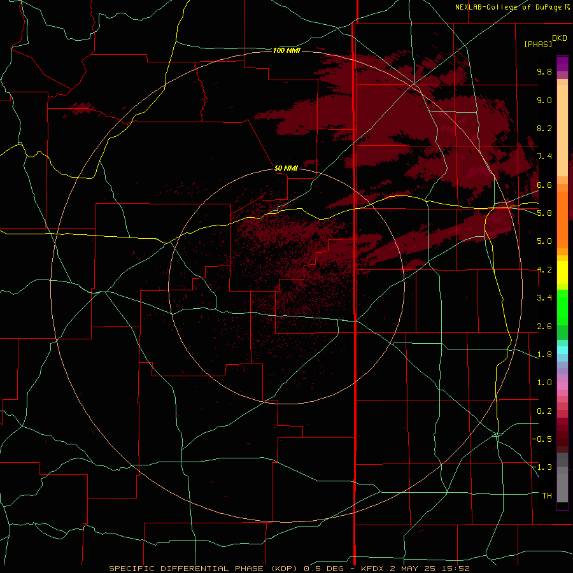The width and height of the screenshot is (573, 573).
Task: Click the 9.8 value on the legend
Action: click(544, 71)
